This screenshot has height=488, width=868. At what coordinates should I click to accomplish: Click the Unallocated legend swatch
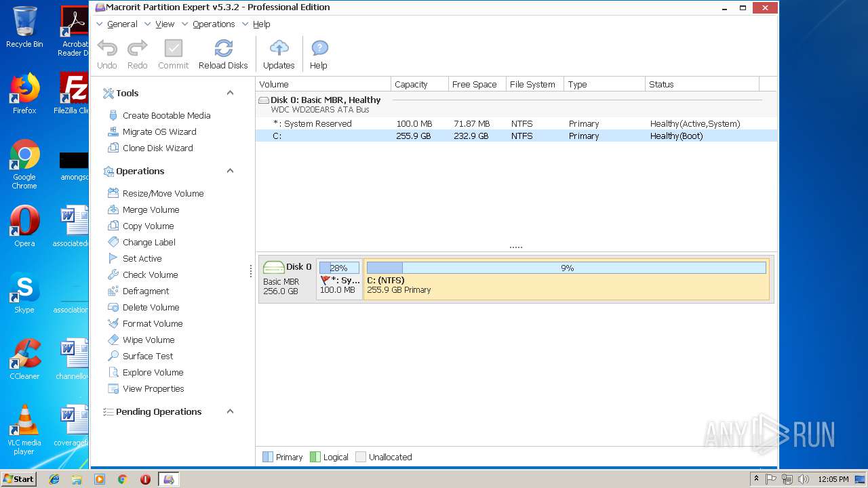point(361,457)
